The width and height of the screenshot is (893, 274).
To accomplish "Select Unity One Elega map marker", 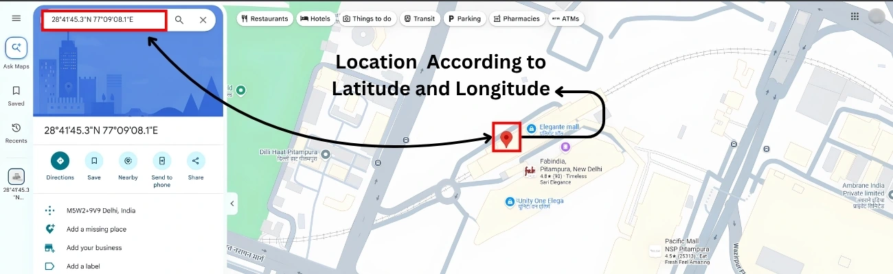I will point(510,201).
